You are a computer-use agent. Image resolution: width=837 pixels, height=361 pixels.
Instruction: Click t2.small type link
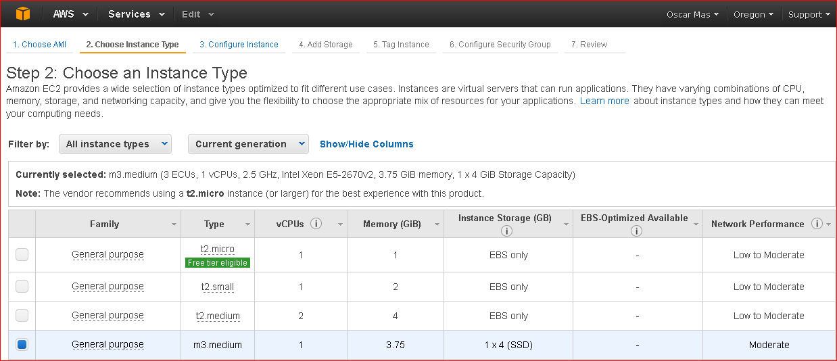coord(218,287)
